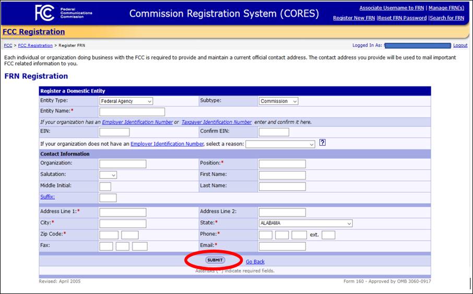Viewport: 473px width, 294px height.
Task: Click the Email input field
Action: (282, 246)
